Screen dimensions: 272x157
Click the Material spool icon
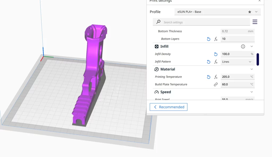point(156,69)
